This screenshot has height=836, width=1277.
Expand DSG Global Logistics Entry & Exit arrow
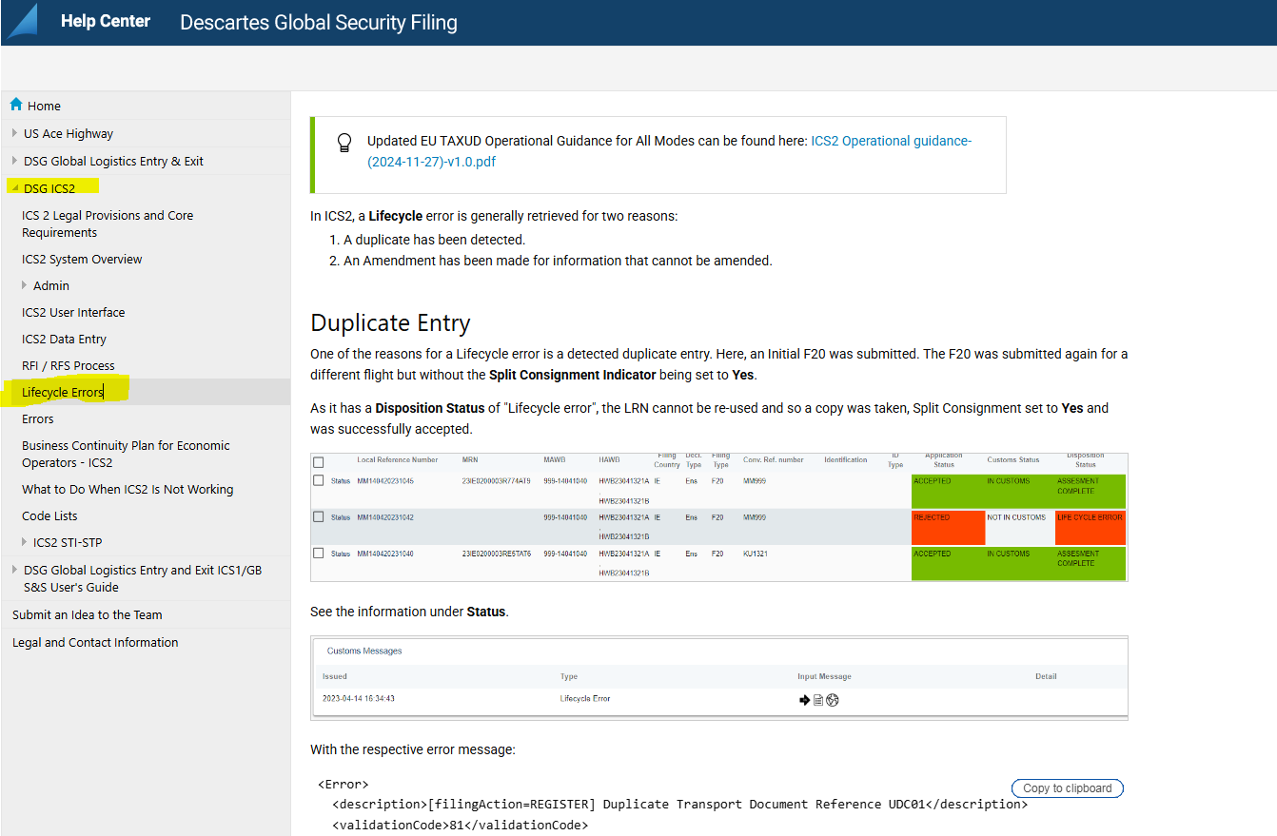click(x=15, y=161)
